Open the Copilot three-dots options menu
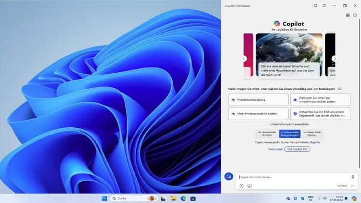 click(x=334, y=5)
